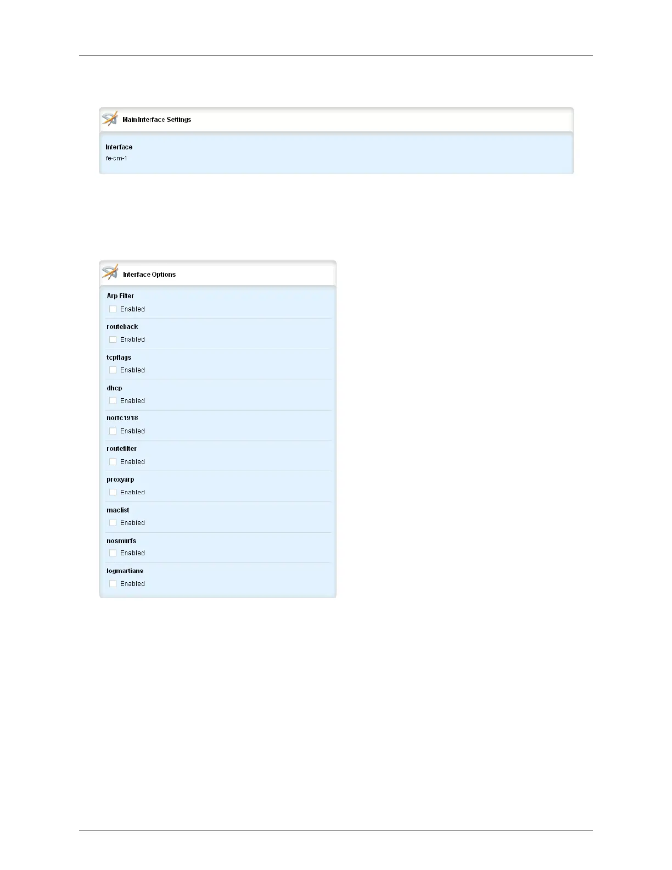Click the 'dhcp' option label

point(114,388)
